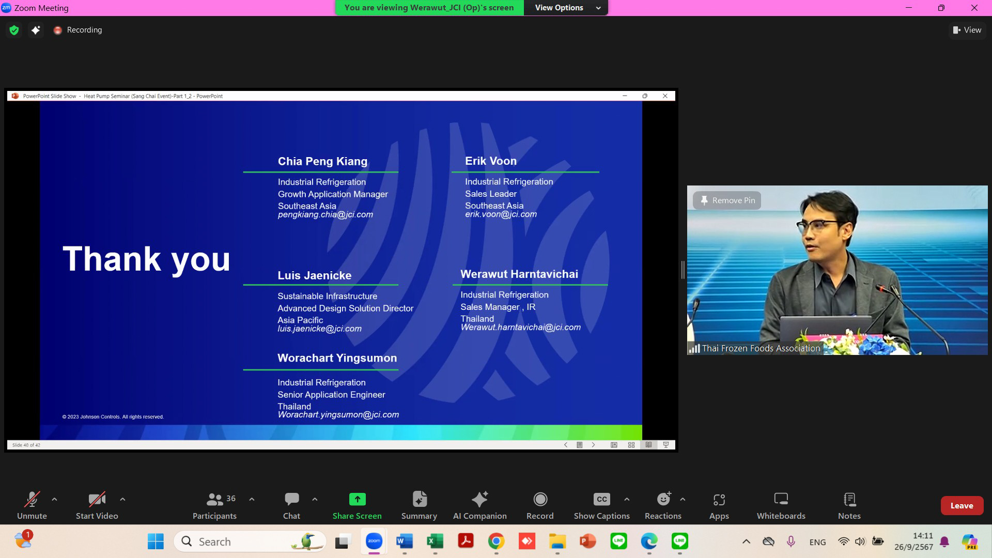Expand the View Options dropdown

click(x=566, y=8)
